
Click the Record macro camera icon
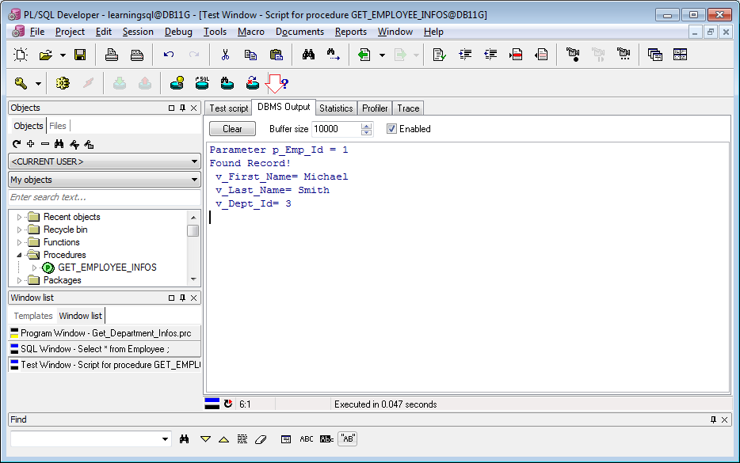point(573,55)
